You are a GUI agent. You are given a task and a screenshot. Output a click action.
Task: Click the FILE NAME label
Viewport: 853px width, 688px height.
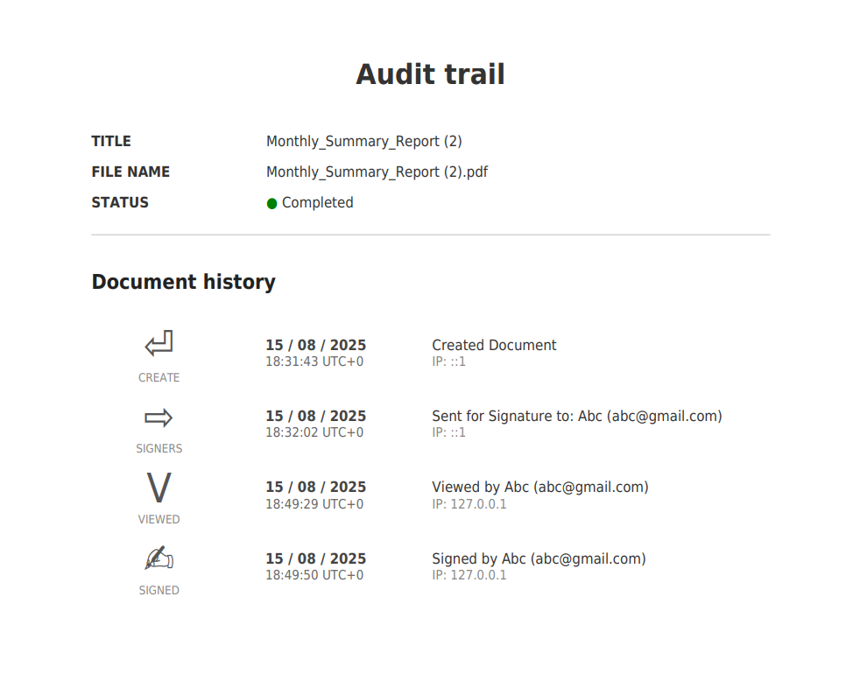coord(130,172)
